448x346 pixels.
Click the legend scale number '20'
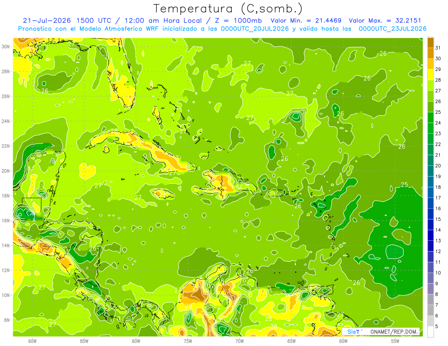(x=438, y=166)
